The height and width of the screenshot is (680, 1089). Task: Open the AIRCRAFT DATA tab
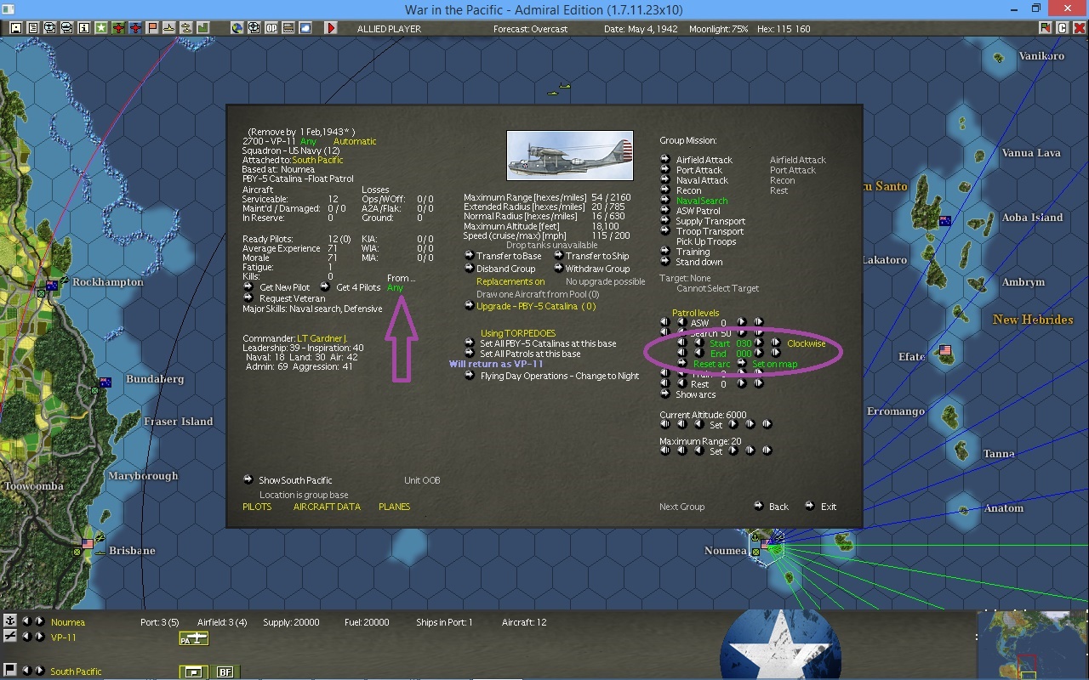[x=327, y=507]
